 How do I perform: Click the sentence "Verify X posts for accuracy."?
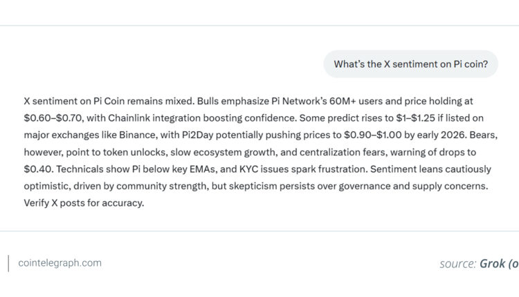(84, 204)
